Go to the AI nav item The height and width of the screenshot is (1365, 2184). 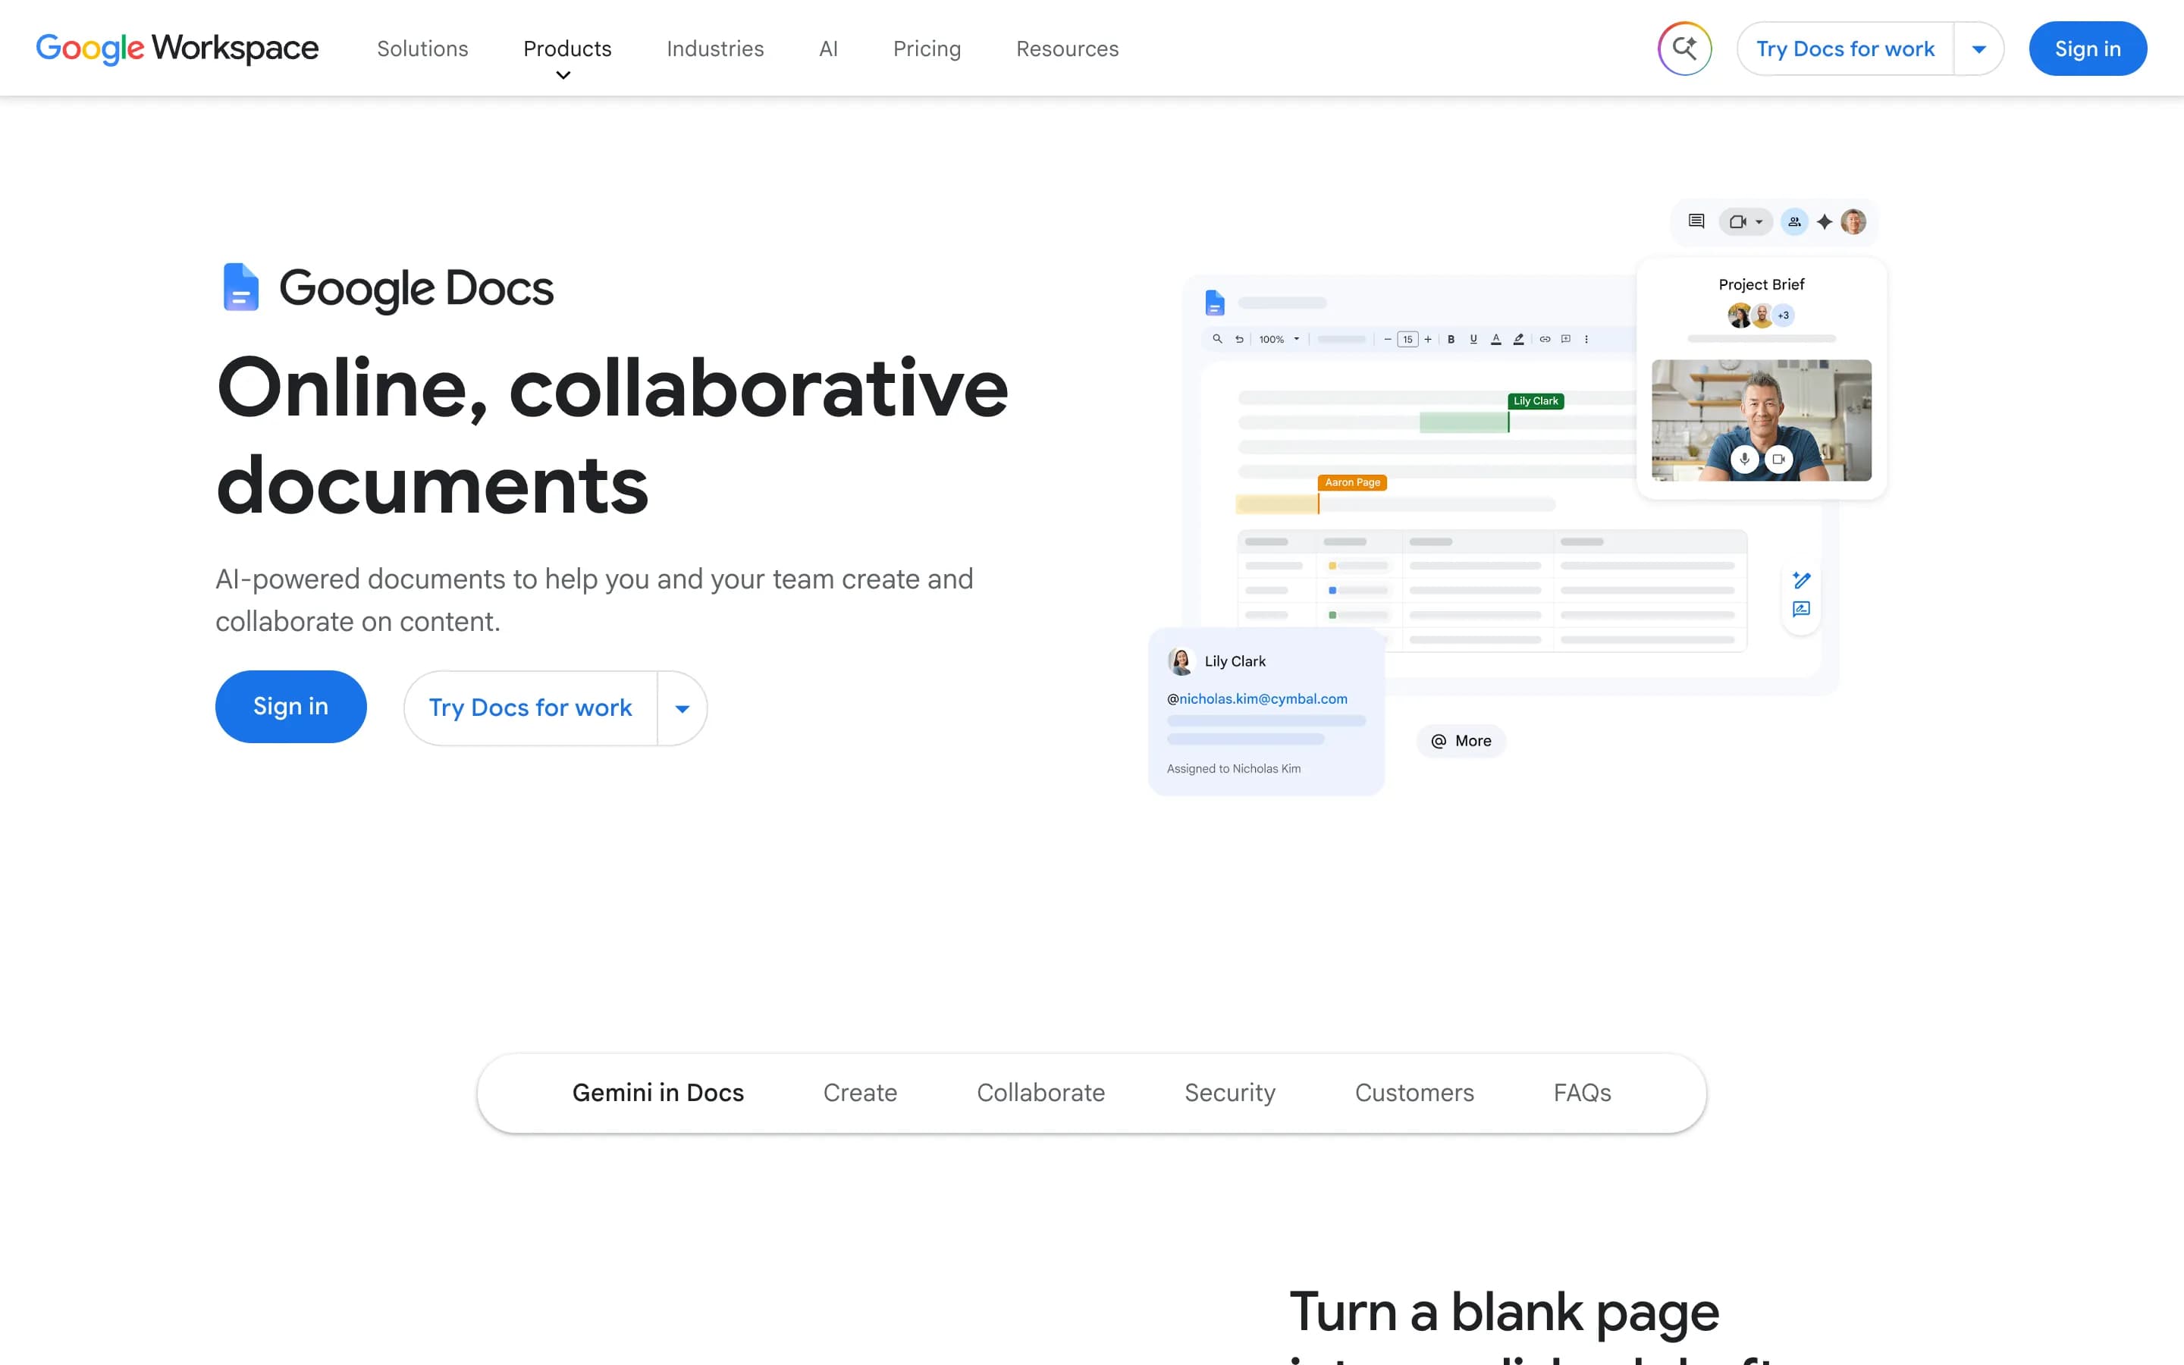(828, 49)
